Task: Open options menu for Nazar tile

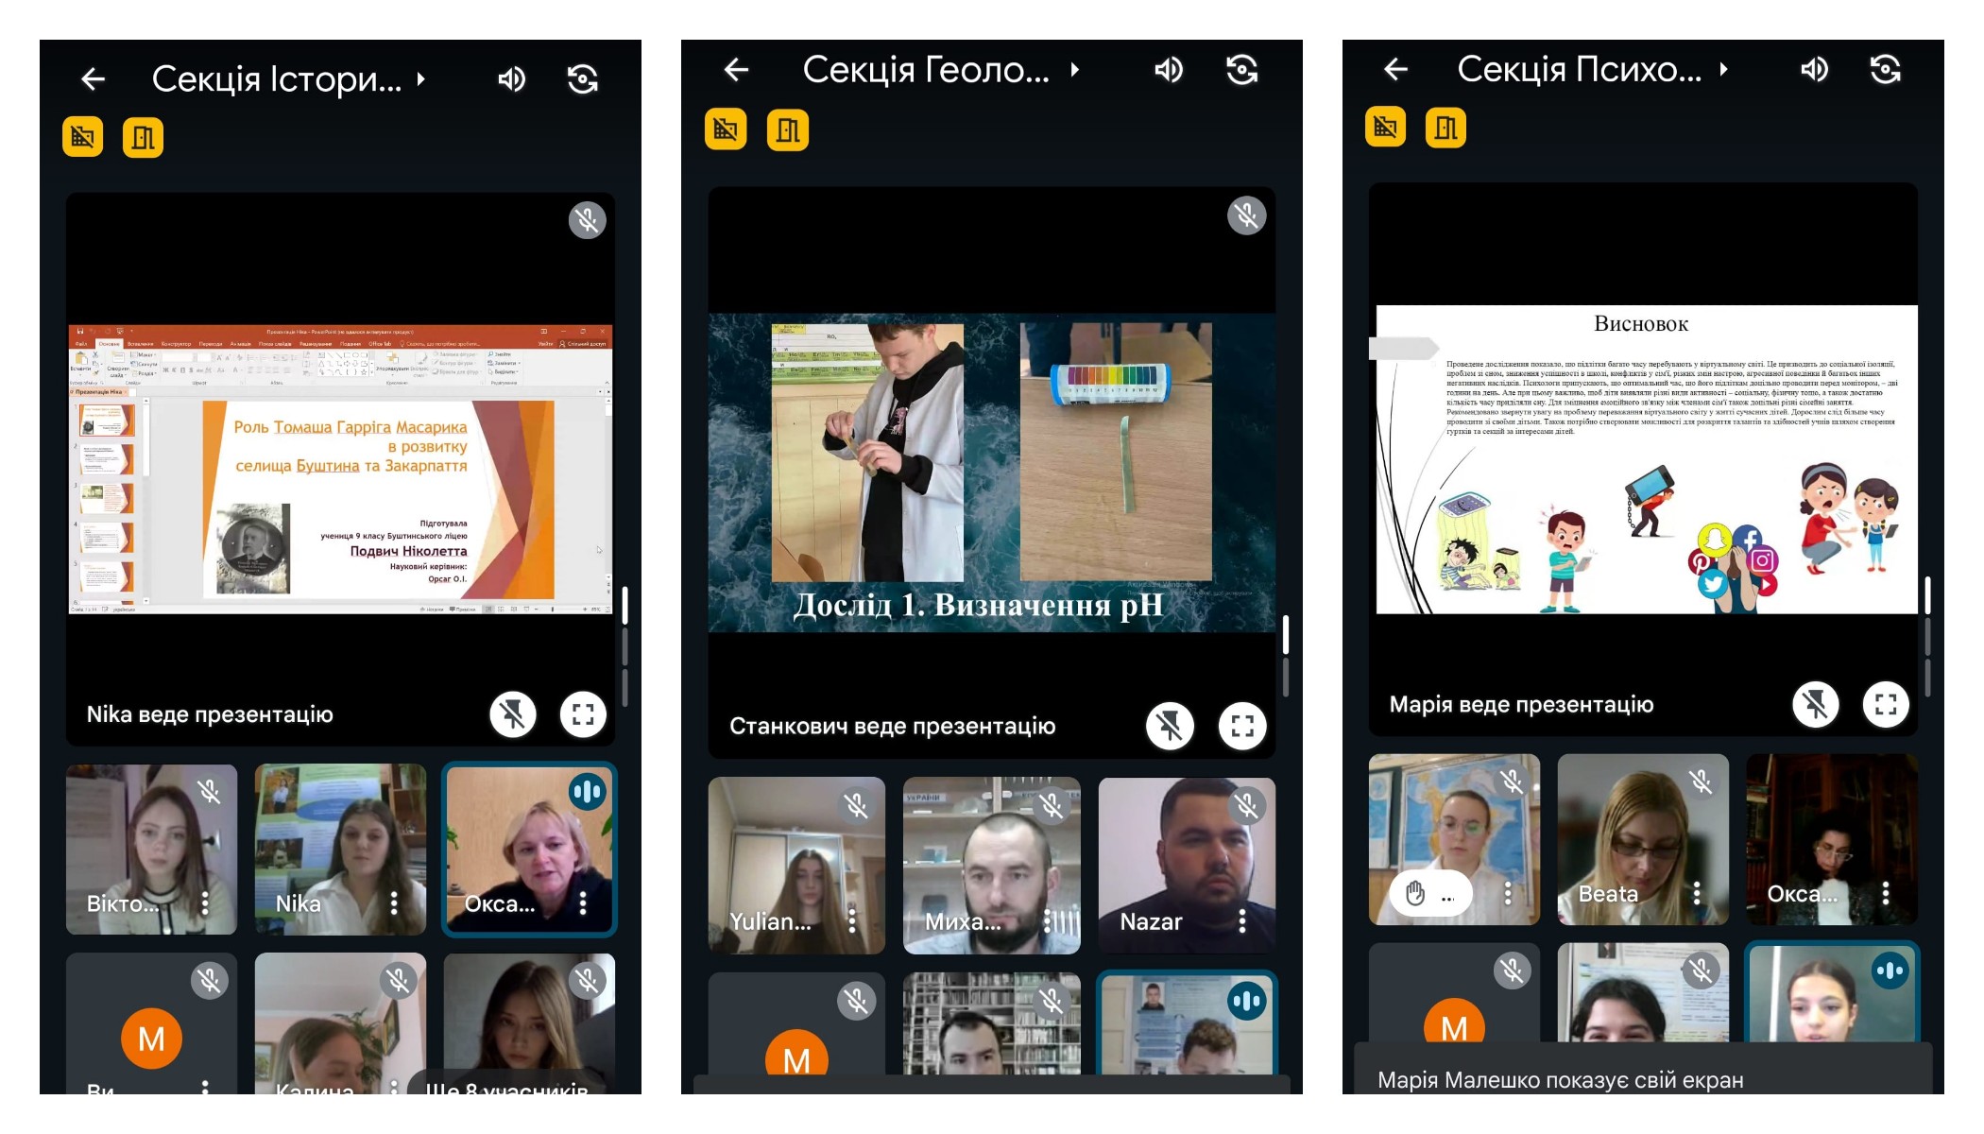Action: (x=1242, y=920)
